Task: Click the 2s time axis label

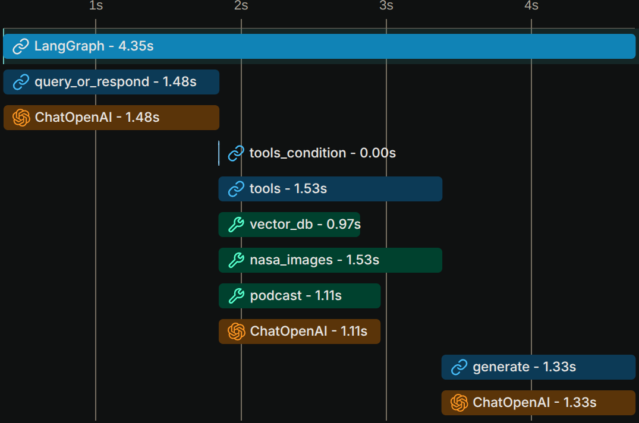Action: (241, 6)
